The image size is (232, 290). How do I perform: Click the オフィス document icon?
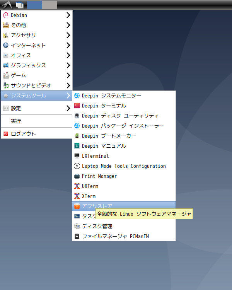(6, 55)
